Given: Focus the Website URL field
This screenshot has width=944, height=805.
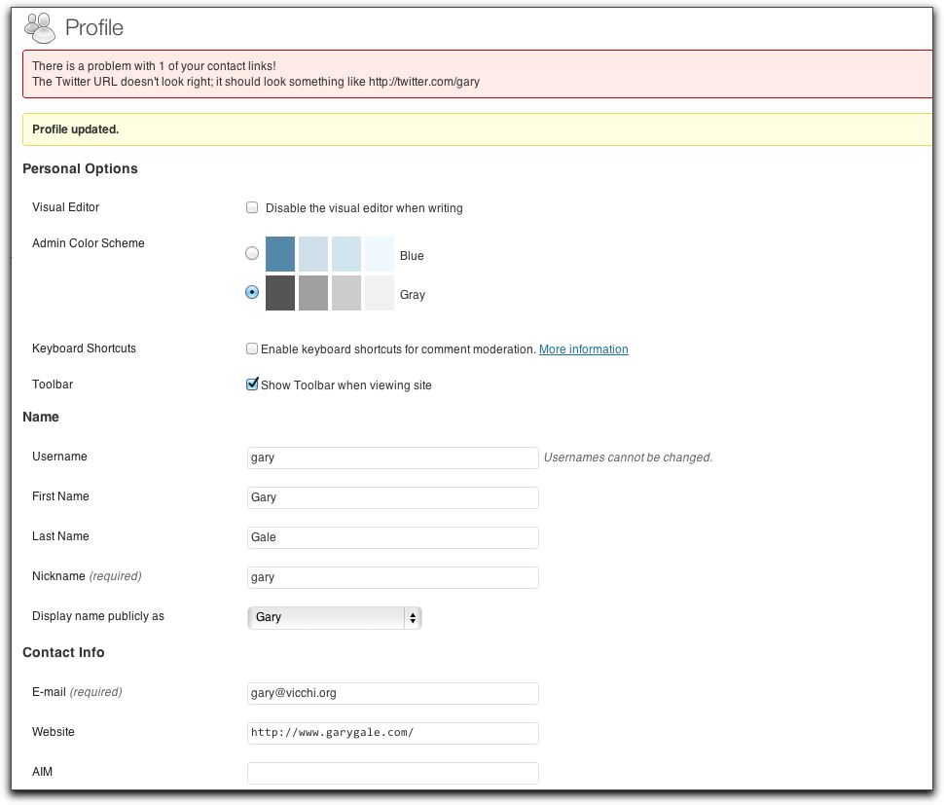Looking at the screenshot, I should (x=392, y=733).
